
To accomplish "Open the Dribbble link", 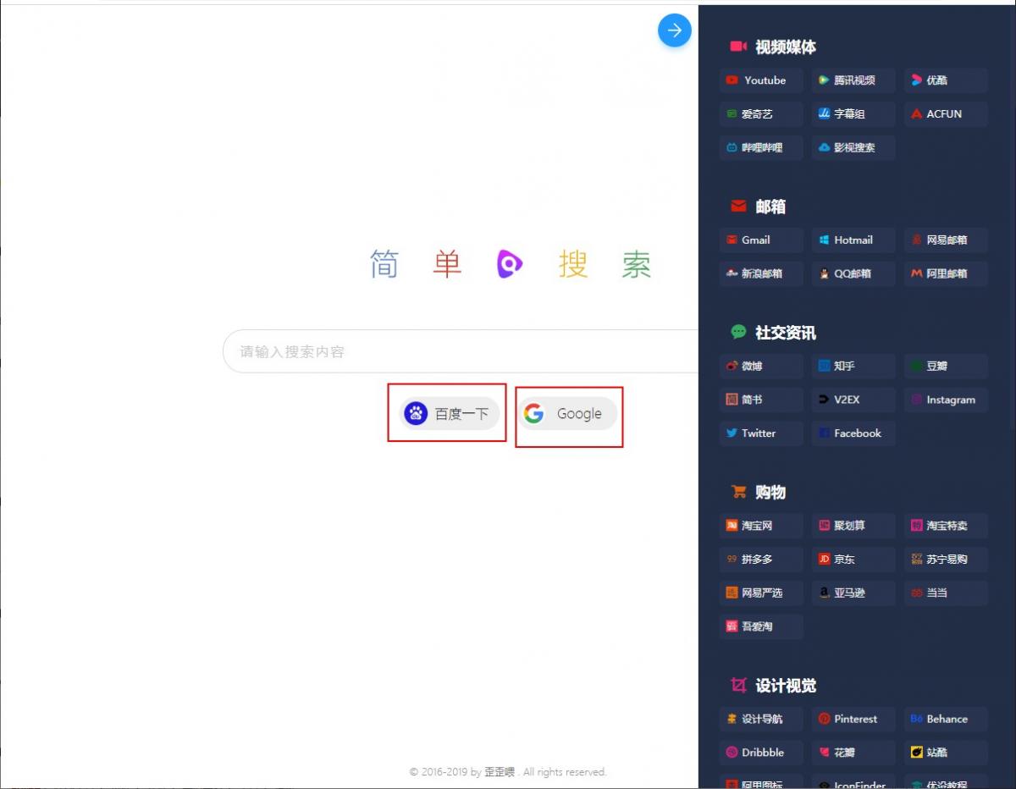I will coord(761,752).
